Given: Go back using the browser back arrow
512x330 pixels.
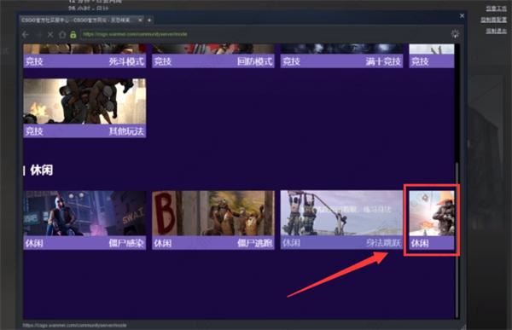Looking at the screenshot, I should pyautogui.click(x=26, y=34).
